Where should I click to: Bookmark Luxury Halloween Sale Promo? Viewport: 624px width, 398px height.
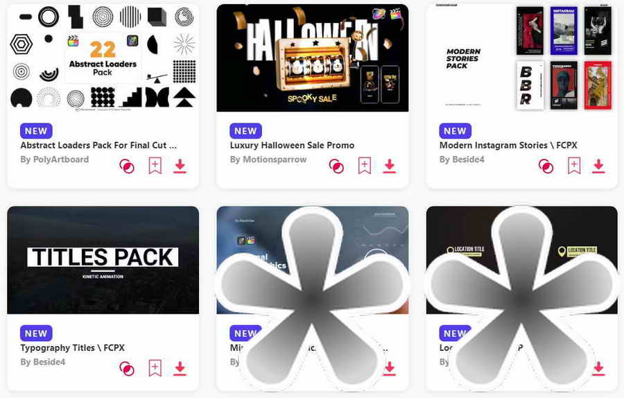coord(365,166)
